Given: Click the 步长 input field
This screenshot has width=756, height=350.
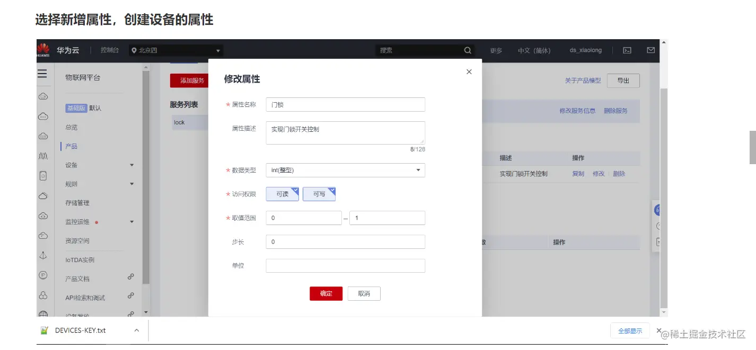Looking at the screenshot, I should click(346, 241).
